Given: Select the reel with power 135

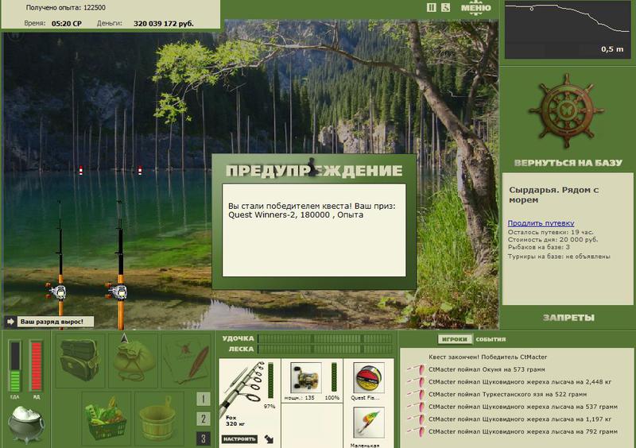Looking at the screenshot, I should 306,377.
